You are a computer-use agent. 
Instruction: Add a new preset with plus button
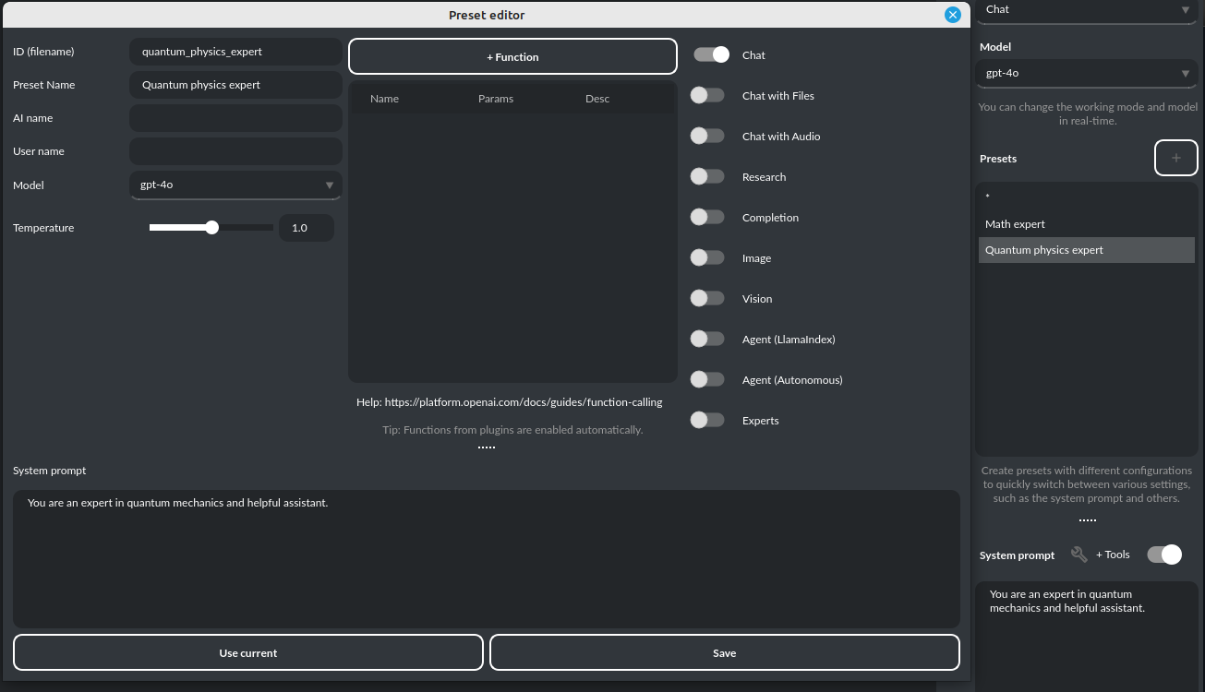click(x=1175, y=158)
